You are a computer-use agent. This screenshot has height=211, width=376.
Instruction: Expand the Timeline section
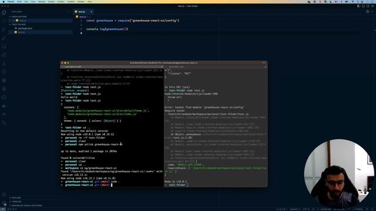[x=16, y=202]
